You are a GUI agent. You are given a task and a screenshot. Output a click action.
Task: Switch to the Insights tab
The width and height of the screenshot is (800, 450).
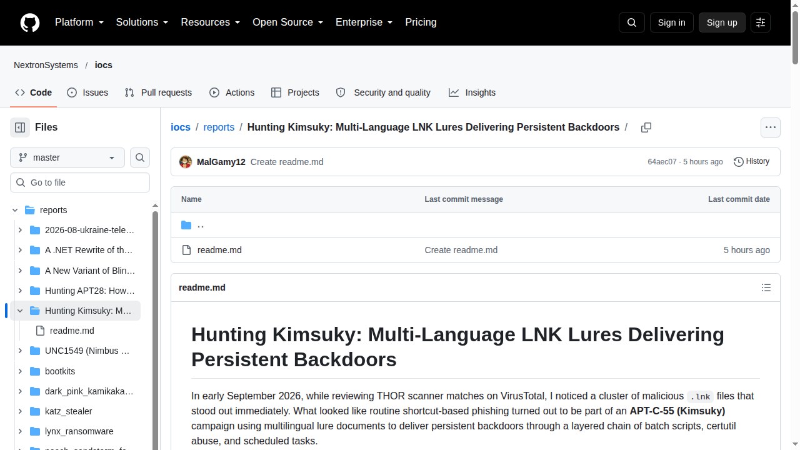tap(472, 92)
